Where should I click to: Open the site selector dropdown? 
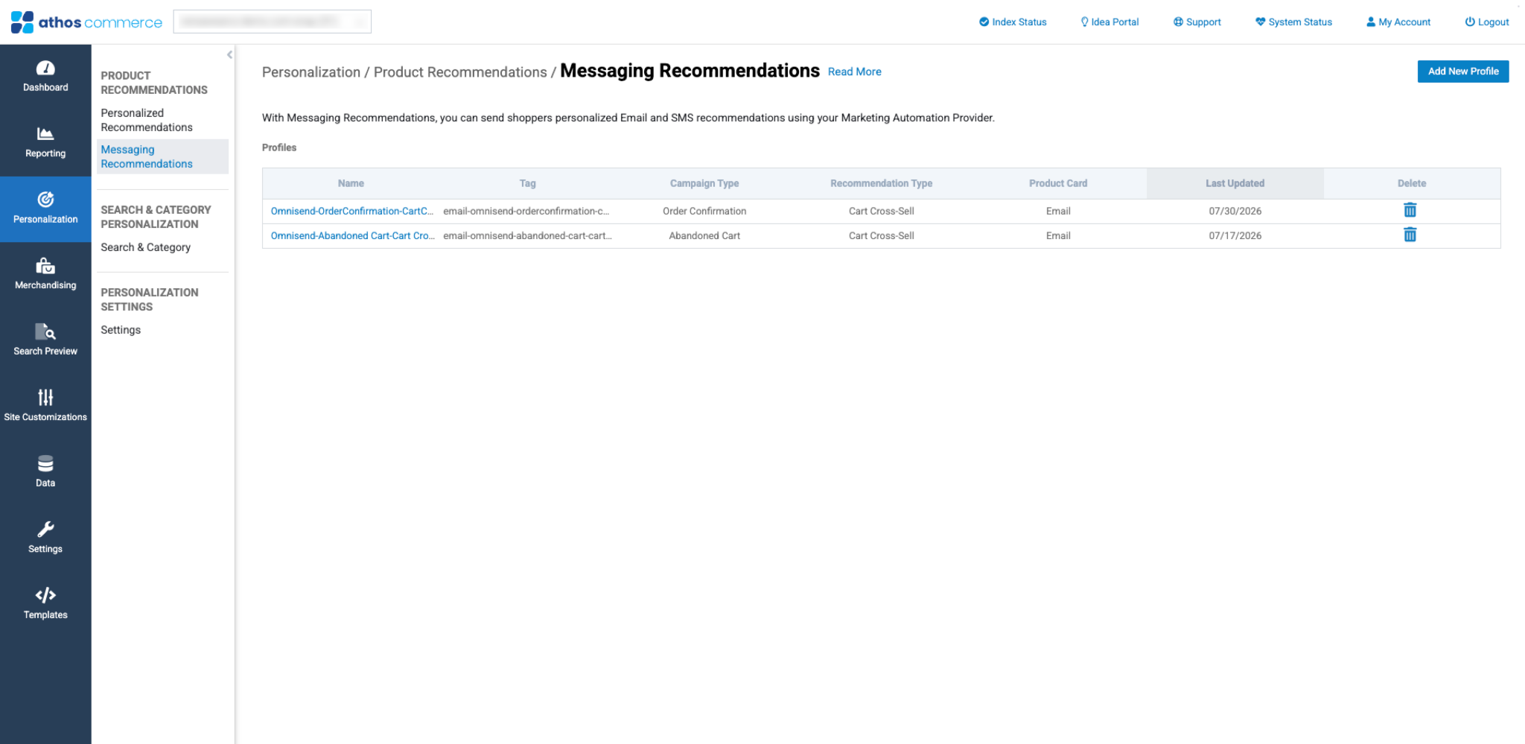coord(272,22)
